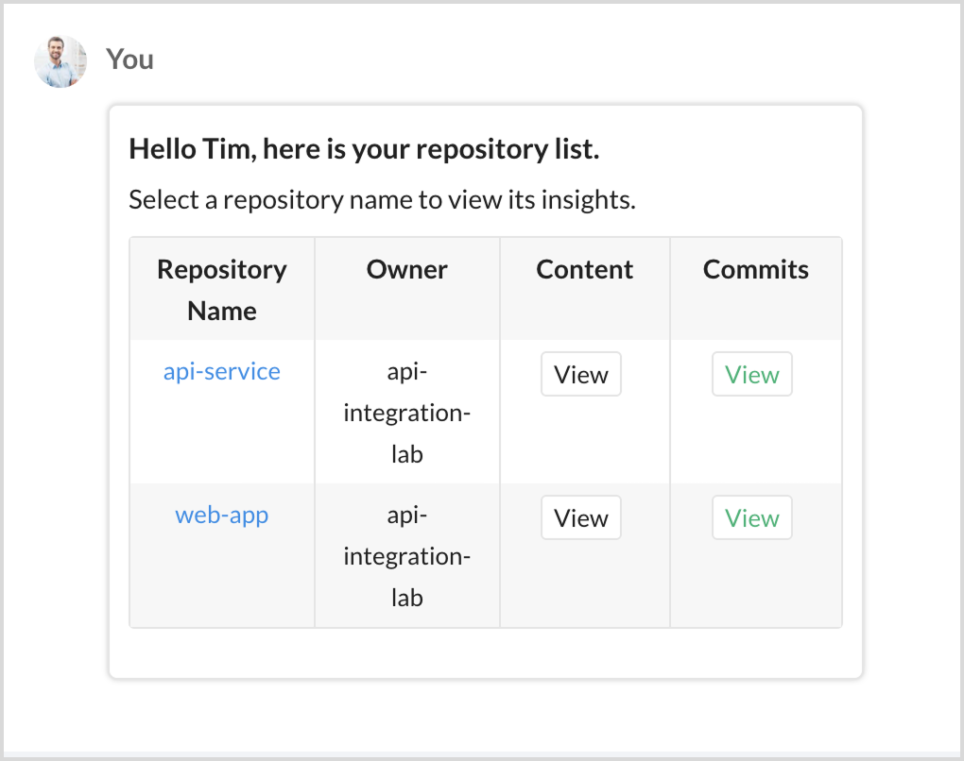This screenshot has height=761, width=964.
Task: Open the web-app repository link
Action: click(221, 515)
